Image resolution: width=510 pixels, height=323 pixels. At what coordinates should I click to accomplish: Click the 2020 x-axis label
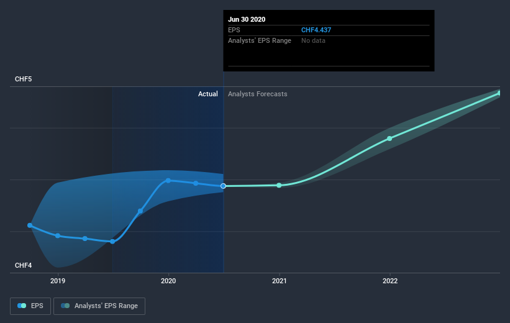point(168,281)
